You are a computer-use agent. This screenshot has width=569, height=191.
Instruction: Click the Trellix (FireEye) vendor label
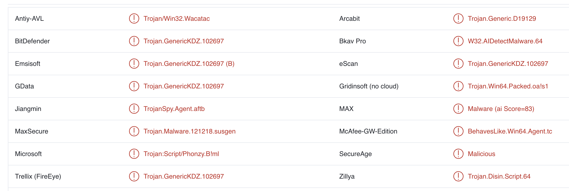coord(38,176)
